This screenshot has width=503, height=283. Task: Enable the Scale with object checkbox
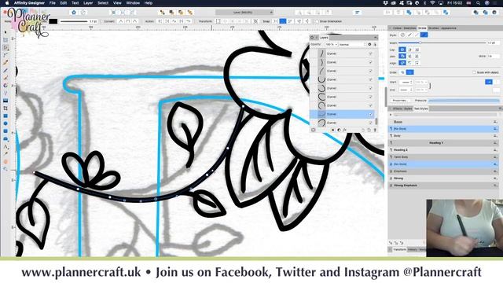coord(474,72)
